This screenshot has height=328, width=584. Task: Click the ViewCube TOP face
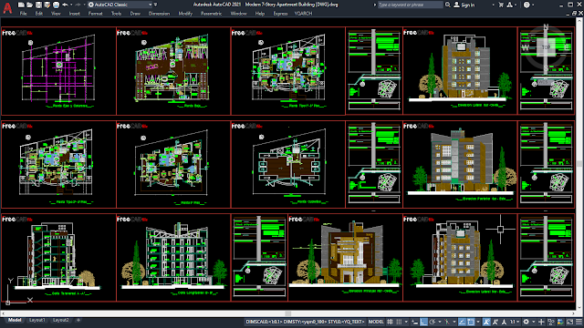[x=546, y=47]
